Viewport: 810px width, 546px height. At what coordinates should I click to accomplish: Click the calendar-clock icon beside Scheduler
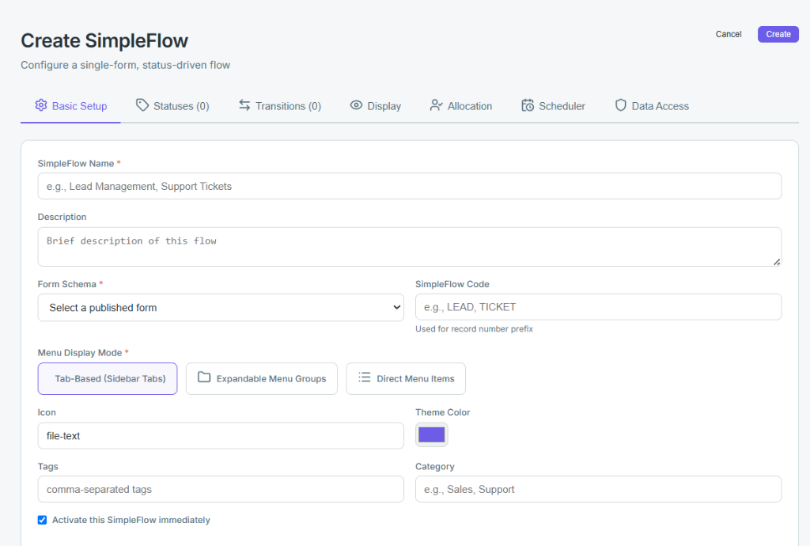(528, 105)
